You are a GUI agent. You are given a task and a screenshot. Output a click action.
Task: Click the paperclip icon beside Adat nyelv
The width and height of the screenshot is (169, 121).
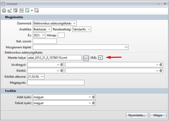coord(93,97)
